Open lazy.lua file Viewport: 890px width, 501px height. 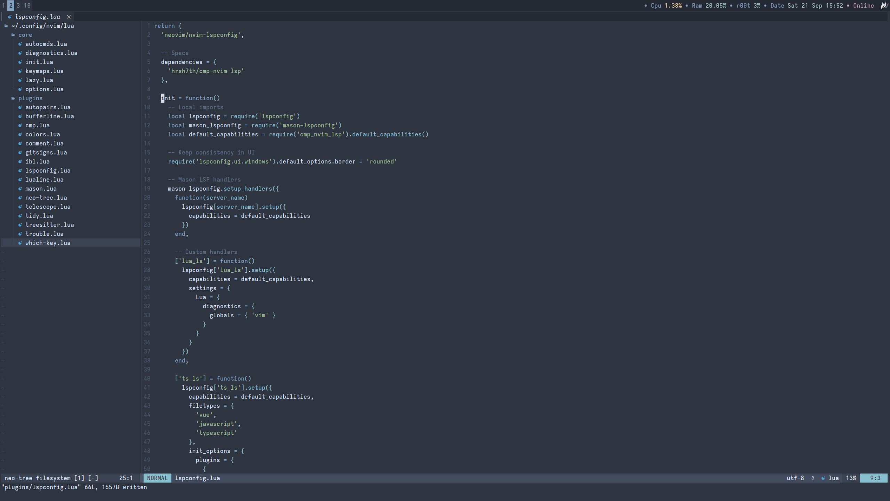tap(39, 80)
